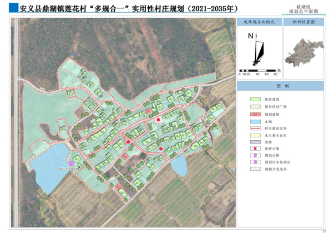Select the gray road legend swatch
The image size is (334, 237).
255,142
